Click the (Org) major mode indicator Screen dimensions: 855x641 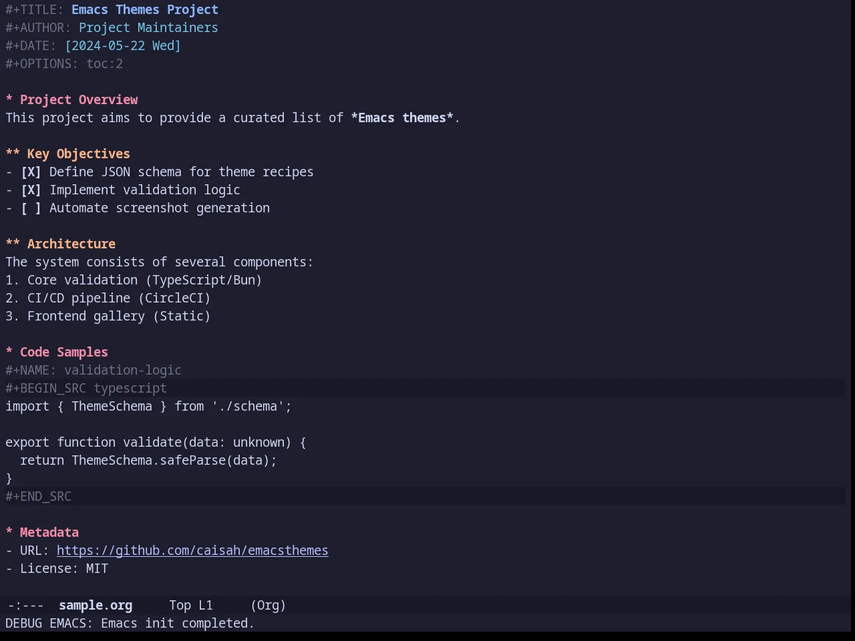268,605
